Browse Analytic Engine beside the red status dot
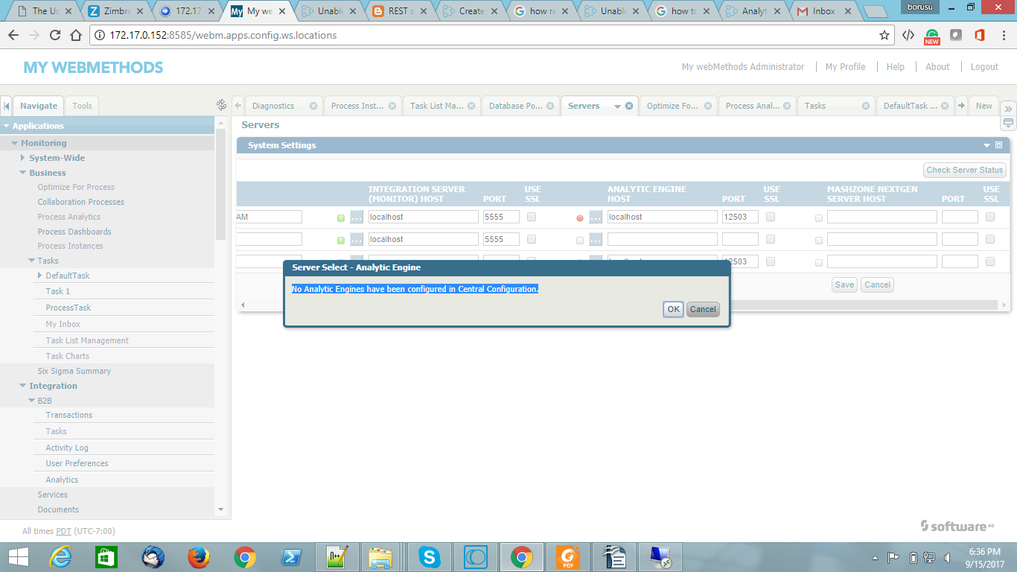Viewport: 1017px width, 572px height. [x=596, y=217]
